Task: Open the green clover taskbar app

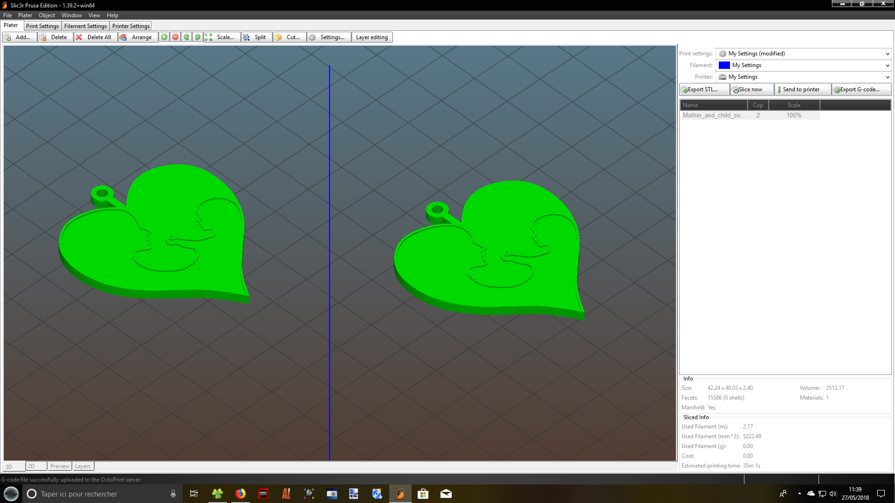Action: (218, 494)
